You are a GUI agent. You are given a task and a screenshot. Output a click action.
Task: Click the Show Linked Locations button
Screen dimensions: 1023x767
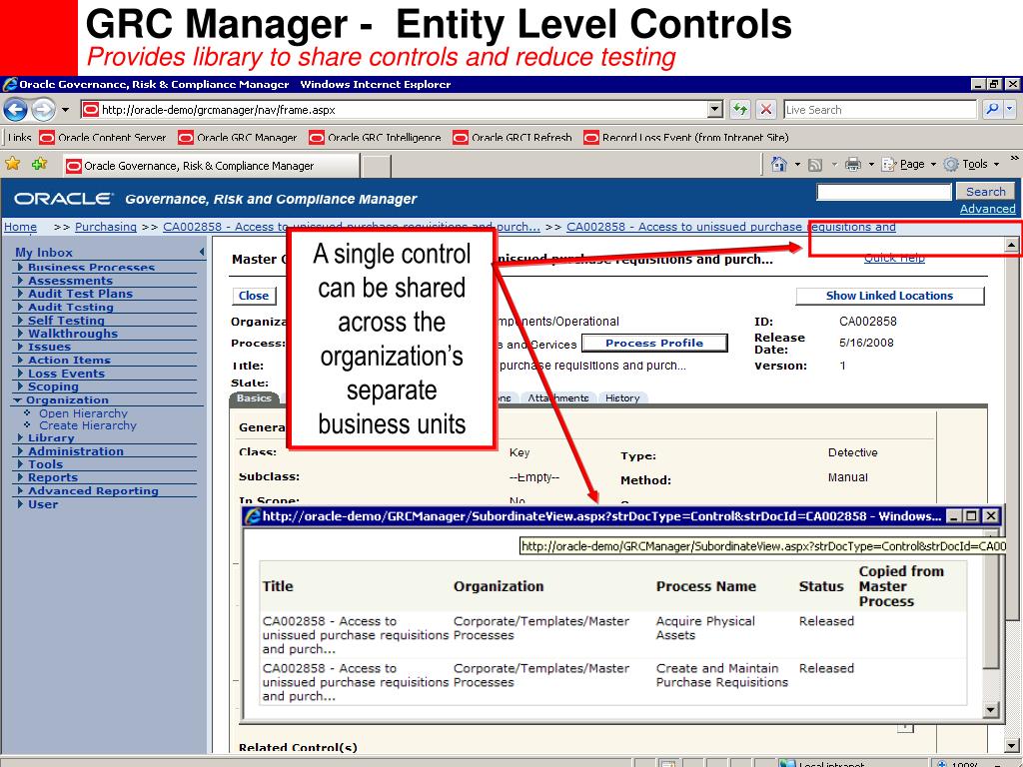click(889, 296)
